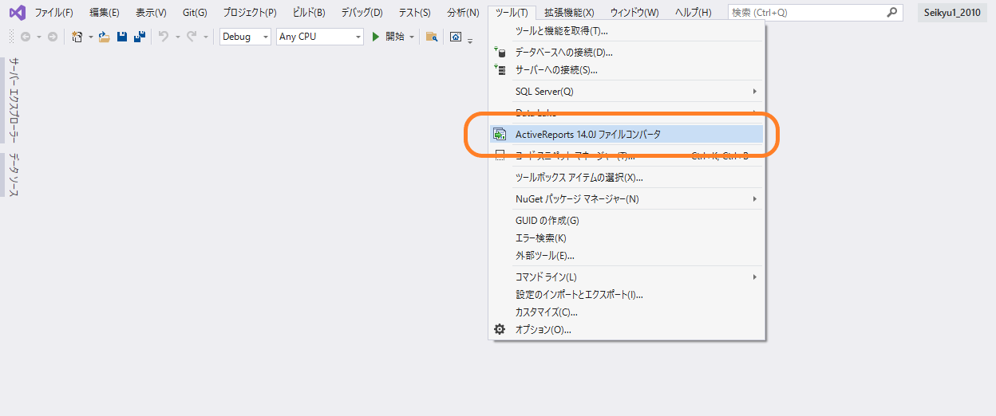Click the ActiveReports file converter icon
This screenshot has height=416, width=996.
click(500, 135)
